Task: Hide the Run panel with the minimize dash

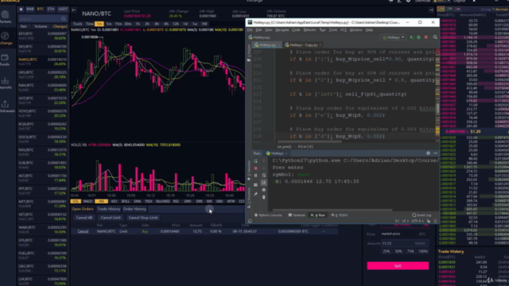Action: coord(435,153)
